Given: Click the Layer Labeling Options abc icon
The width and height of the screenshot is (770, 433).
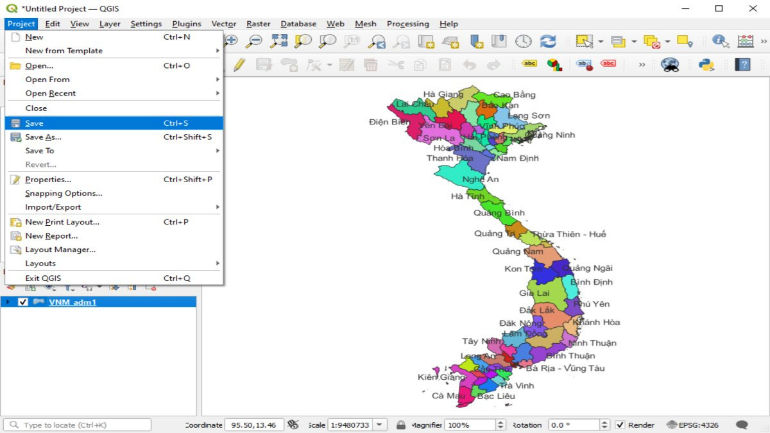Looking at the screenshot, I should point(529,64).
